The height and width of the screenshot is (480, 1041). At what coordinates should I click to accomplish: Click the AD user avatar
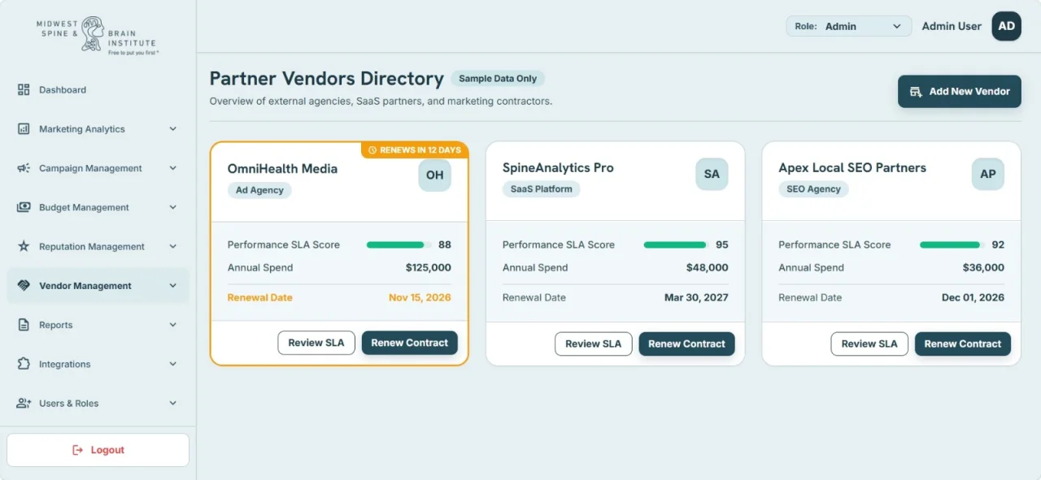1006,26
